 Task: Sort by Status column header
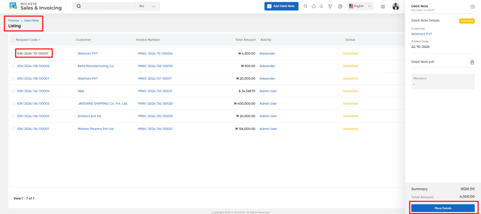(x=350, y=40)
